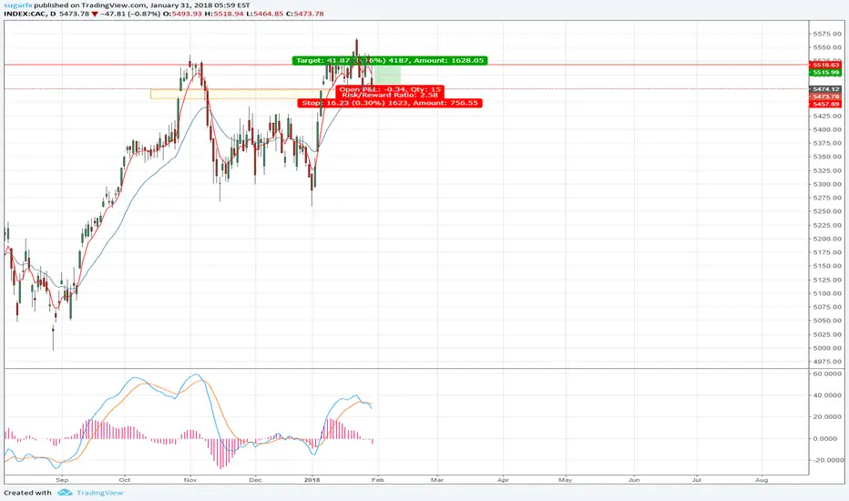Screen dimensions: 849x501
Task: Click the 5300.00 price axis label
Action: 827,184
